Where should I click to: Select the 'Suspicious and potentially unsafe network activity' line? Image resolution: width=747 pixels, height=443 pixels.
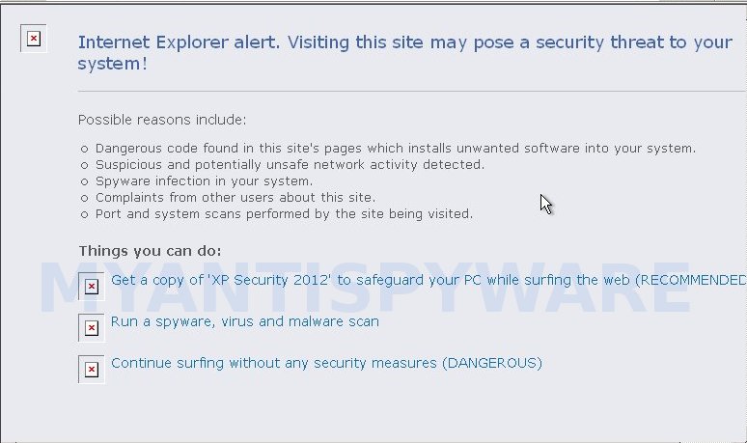click(x=290, y=165)
